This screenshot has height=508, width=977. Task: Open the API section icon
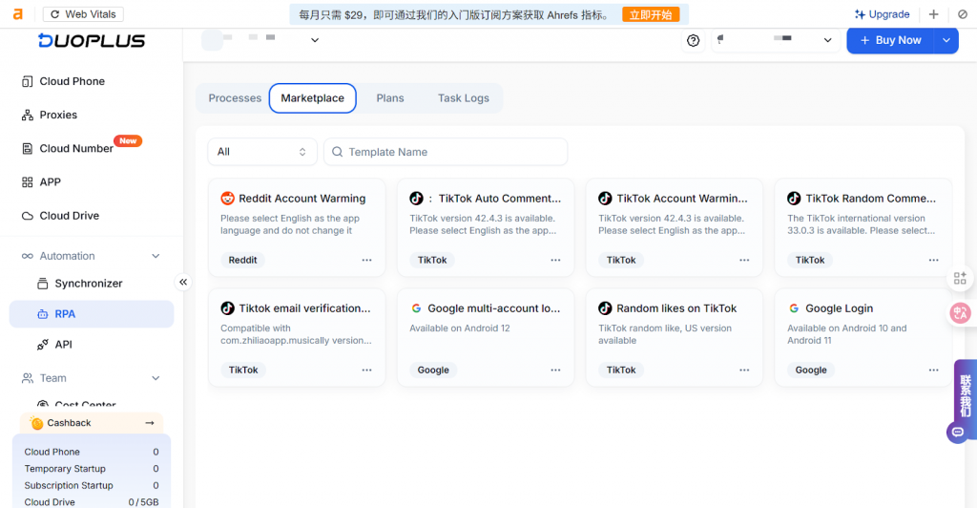(43, 345)
